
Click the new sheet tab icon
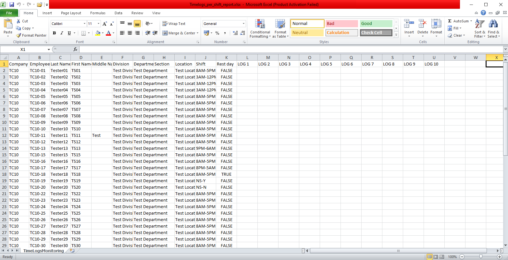click(72, 251)
